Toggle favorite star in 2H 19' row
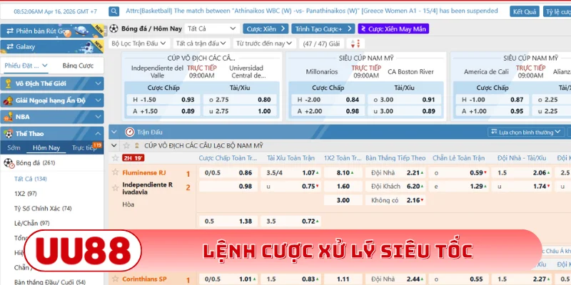 coord(116,157)
